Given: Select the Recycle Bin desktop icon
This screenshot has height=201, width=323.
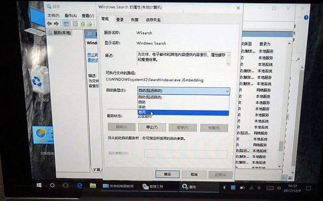Looking at the screenshot, I should [40, 82].
